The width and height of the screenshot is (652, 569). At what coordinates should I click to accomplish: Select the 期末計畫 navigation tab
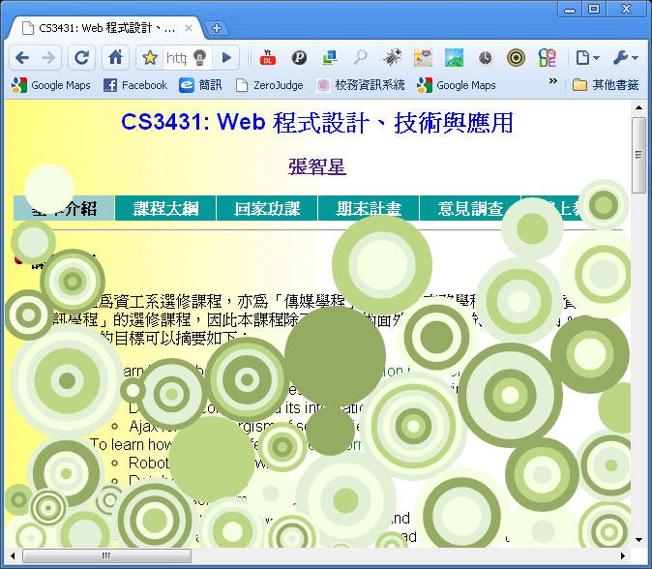pos(369,209)
